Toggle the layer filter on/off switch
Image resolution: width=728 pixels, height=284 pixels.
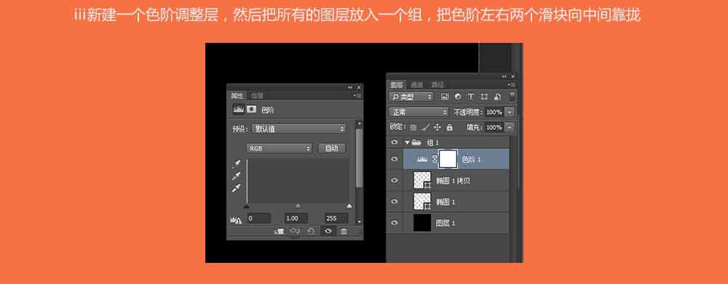[x=512, y=97]
